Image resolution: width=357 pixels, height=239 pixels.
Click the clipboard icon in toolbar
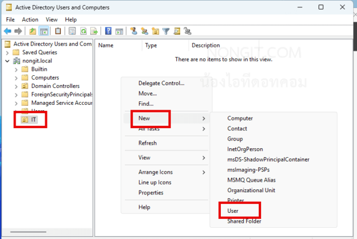click(x=58, y=31)
